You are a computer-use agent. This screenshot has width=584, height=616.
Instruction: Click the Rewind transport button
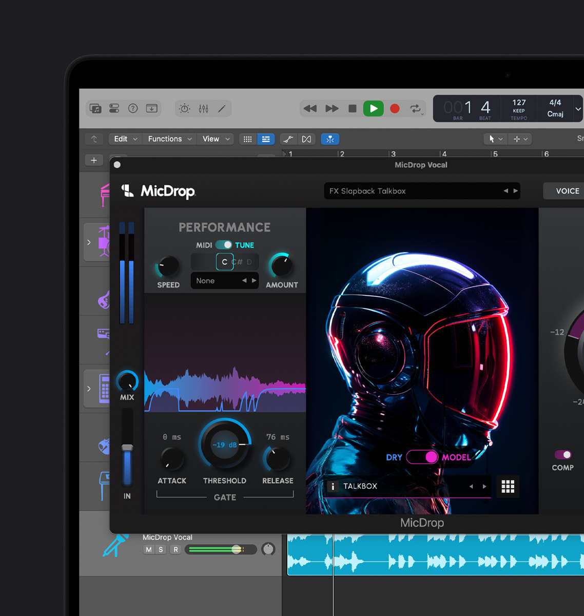(310, 108)
